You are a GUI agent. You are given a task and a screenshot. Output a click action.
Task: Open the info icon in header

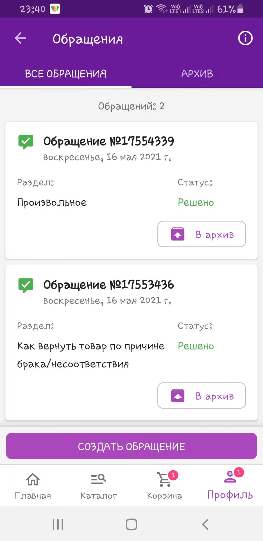[245, 38]
